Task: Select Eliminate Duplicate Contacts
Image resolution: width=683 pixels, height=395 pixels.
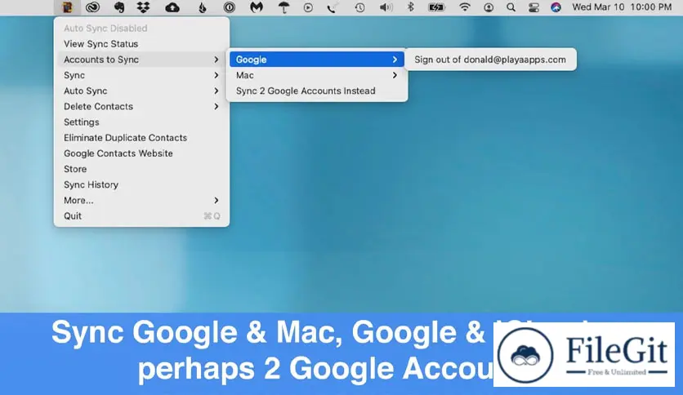Action: 141,138
